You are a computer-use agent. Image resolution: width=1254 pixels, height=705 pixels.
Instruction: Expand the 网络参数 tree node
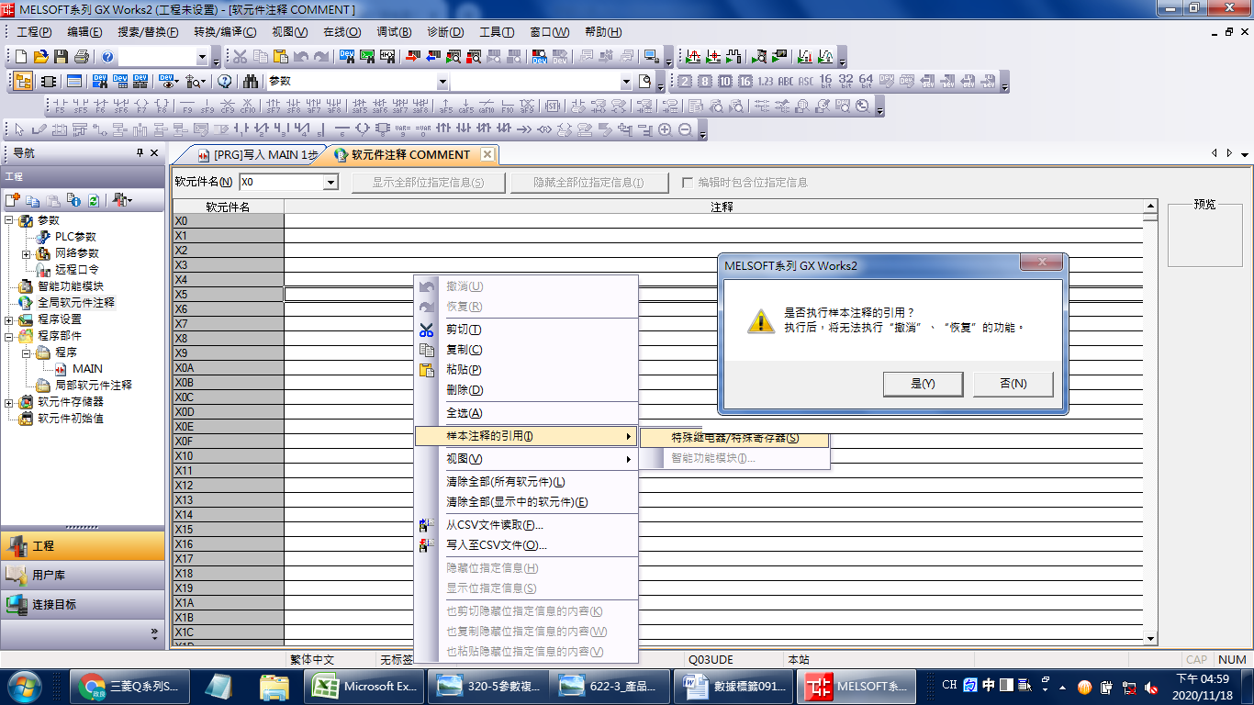pos(27,253)
